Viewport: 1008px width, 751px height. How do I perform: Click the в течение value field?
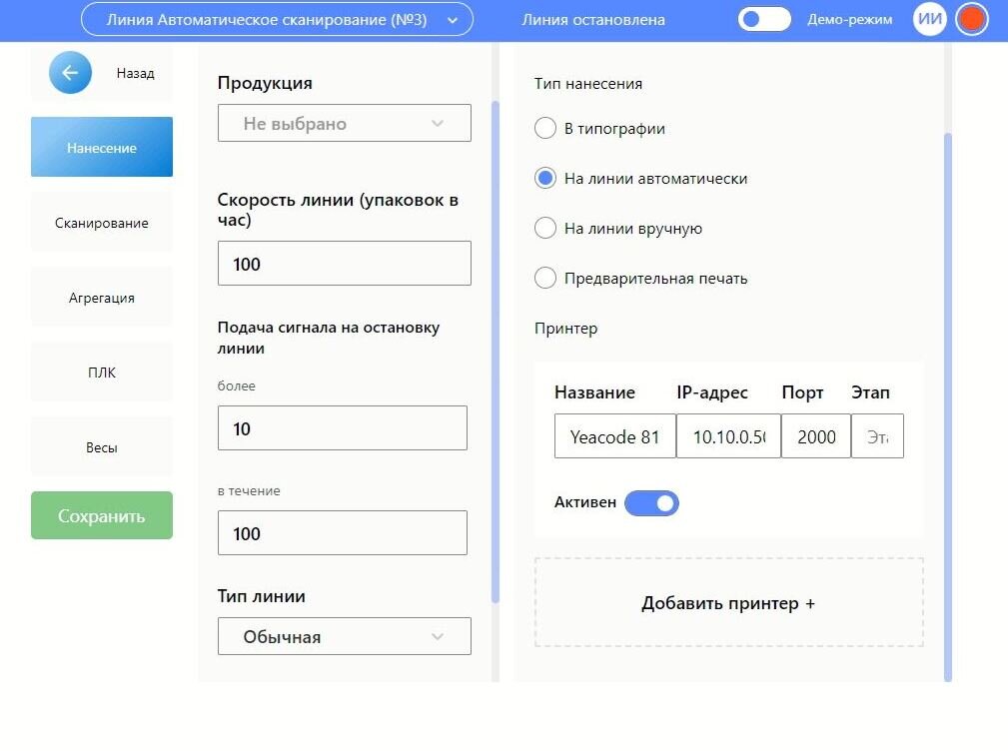click(342, 532)
